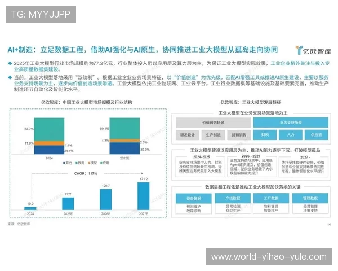Click the source note 来源: 亿欧智库
338x271 pixels.
[19, 224]
